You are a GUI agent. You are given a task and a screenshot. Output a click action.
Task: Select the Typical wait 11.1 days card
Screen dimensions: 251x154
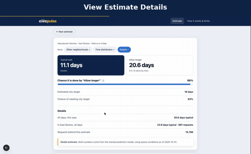tap(91, 65)
